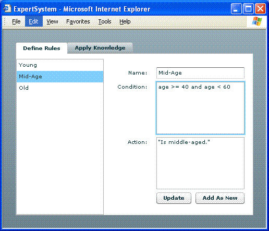Open the View menu
The width and height of the screenshot is (269, 231).
pyautogui.click(x=52, y=21)
